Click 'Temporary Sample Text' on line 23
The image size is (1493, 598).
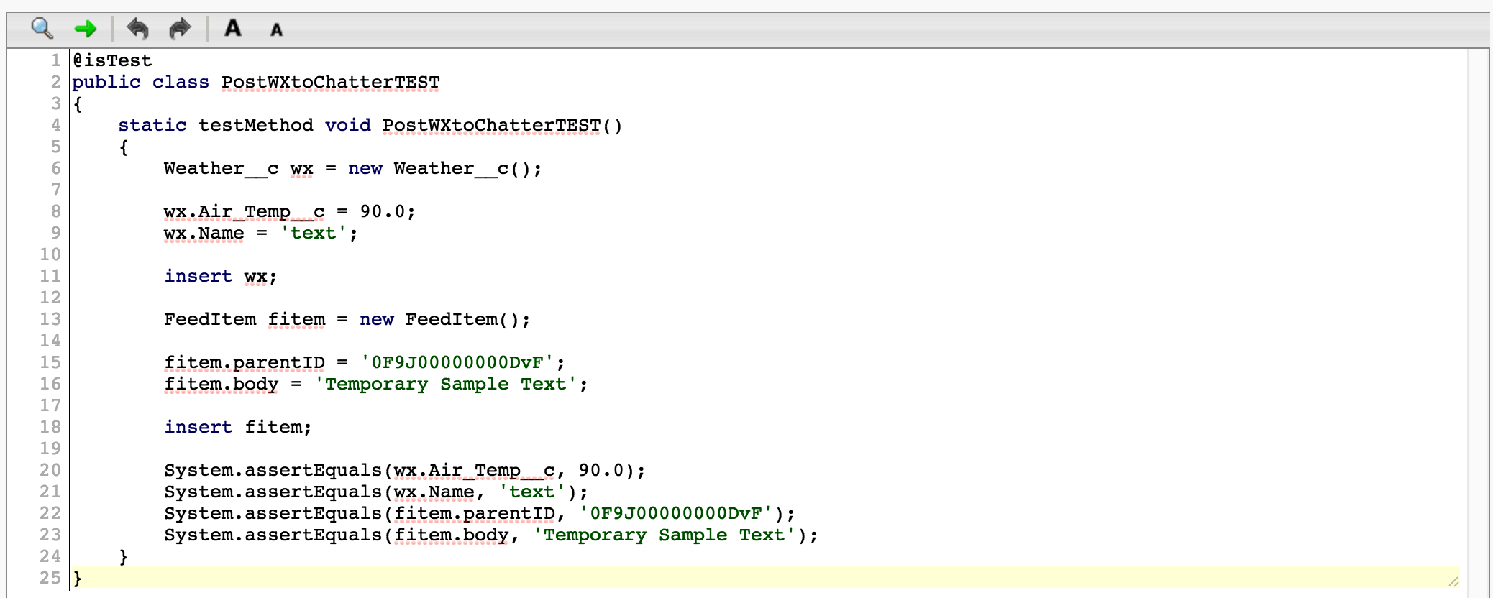click(x=664, y=535)
